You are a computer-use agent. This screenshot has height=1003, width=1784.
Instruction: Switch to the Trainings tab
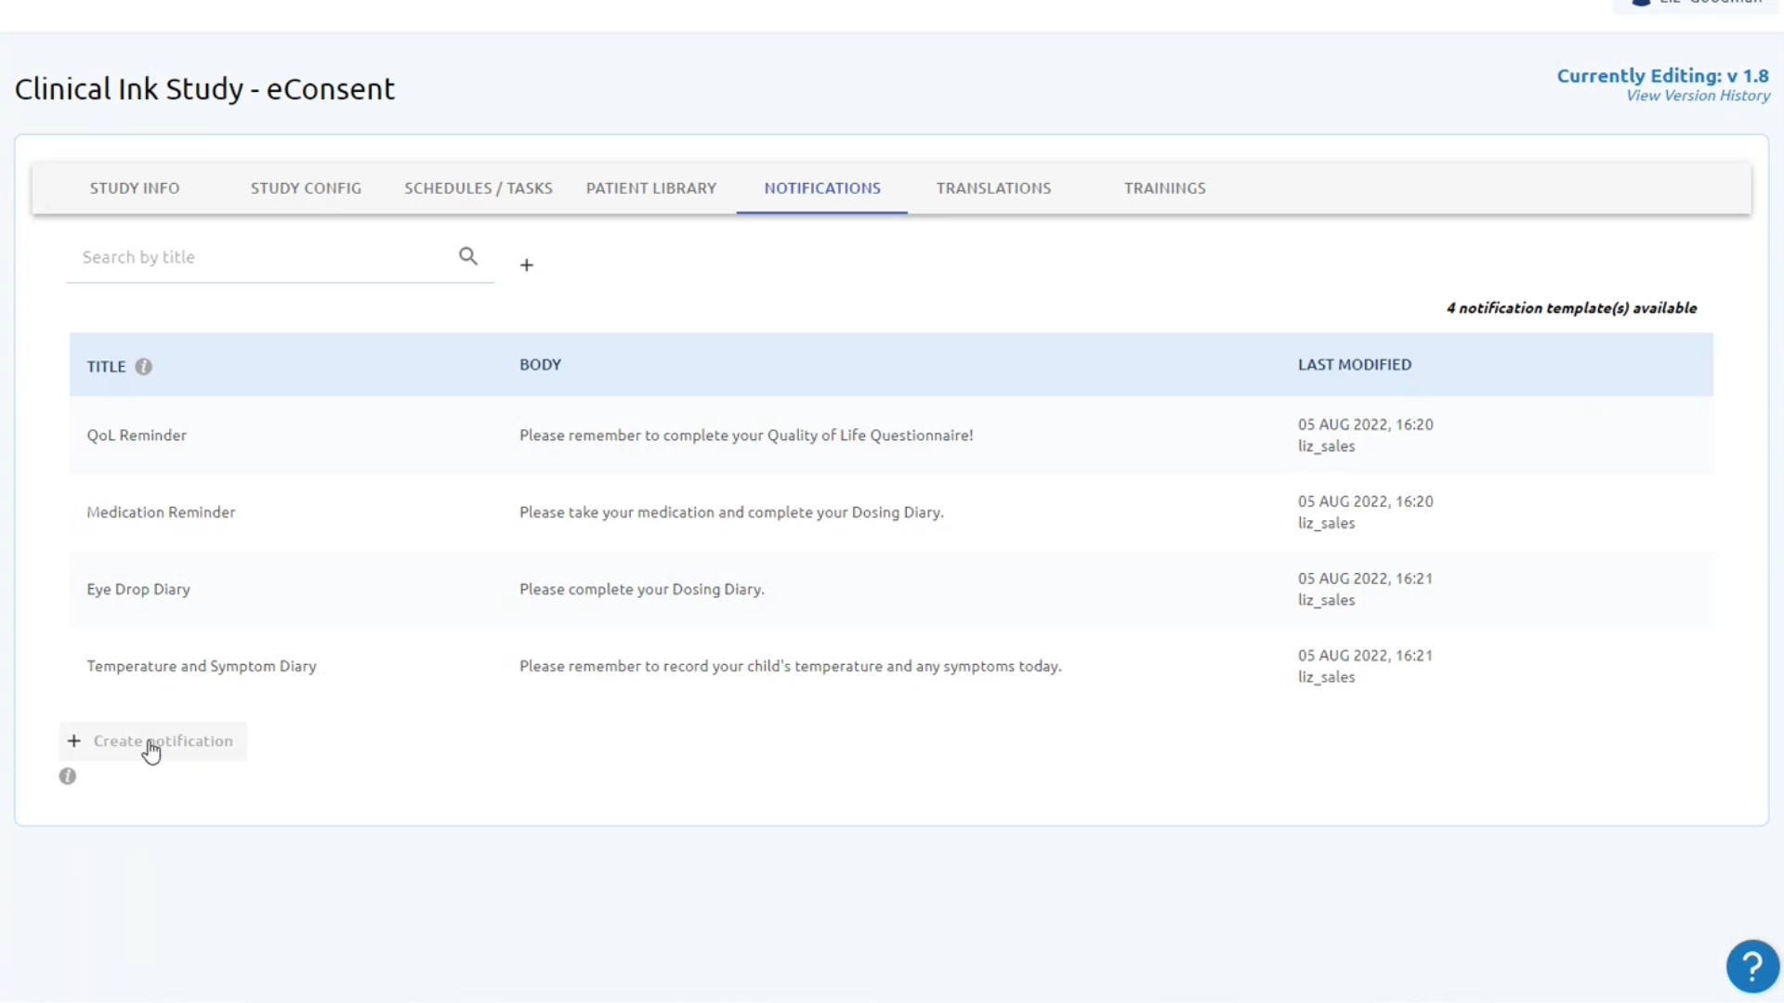(1164, 189)
